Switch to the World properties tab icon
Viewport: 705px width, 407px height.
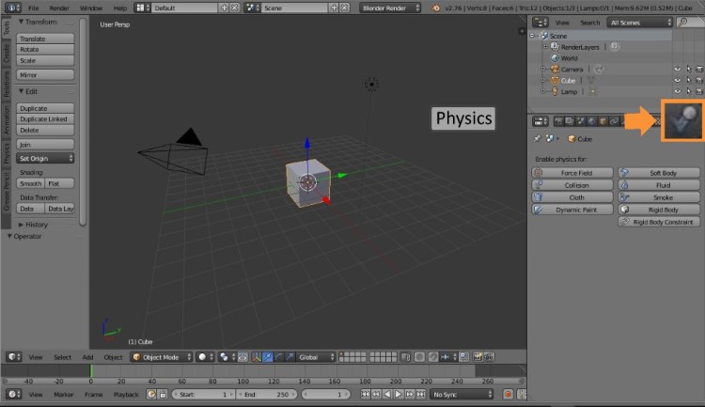pyautogui.click(x=591, y=121)
